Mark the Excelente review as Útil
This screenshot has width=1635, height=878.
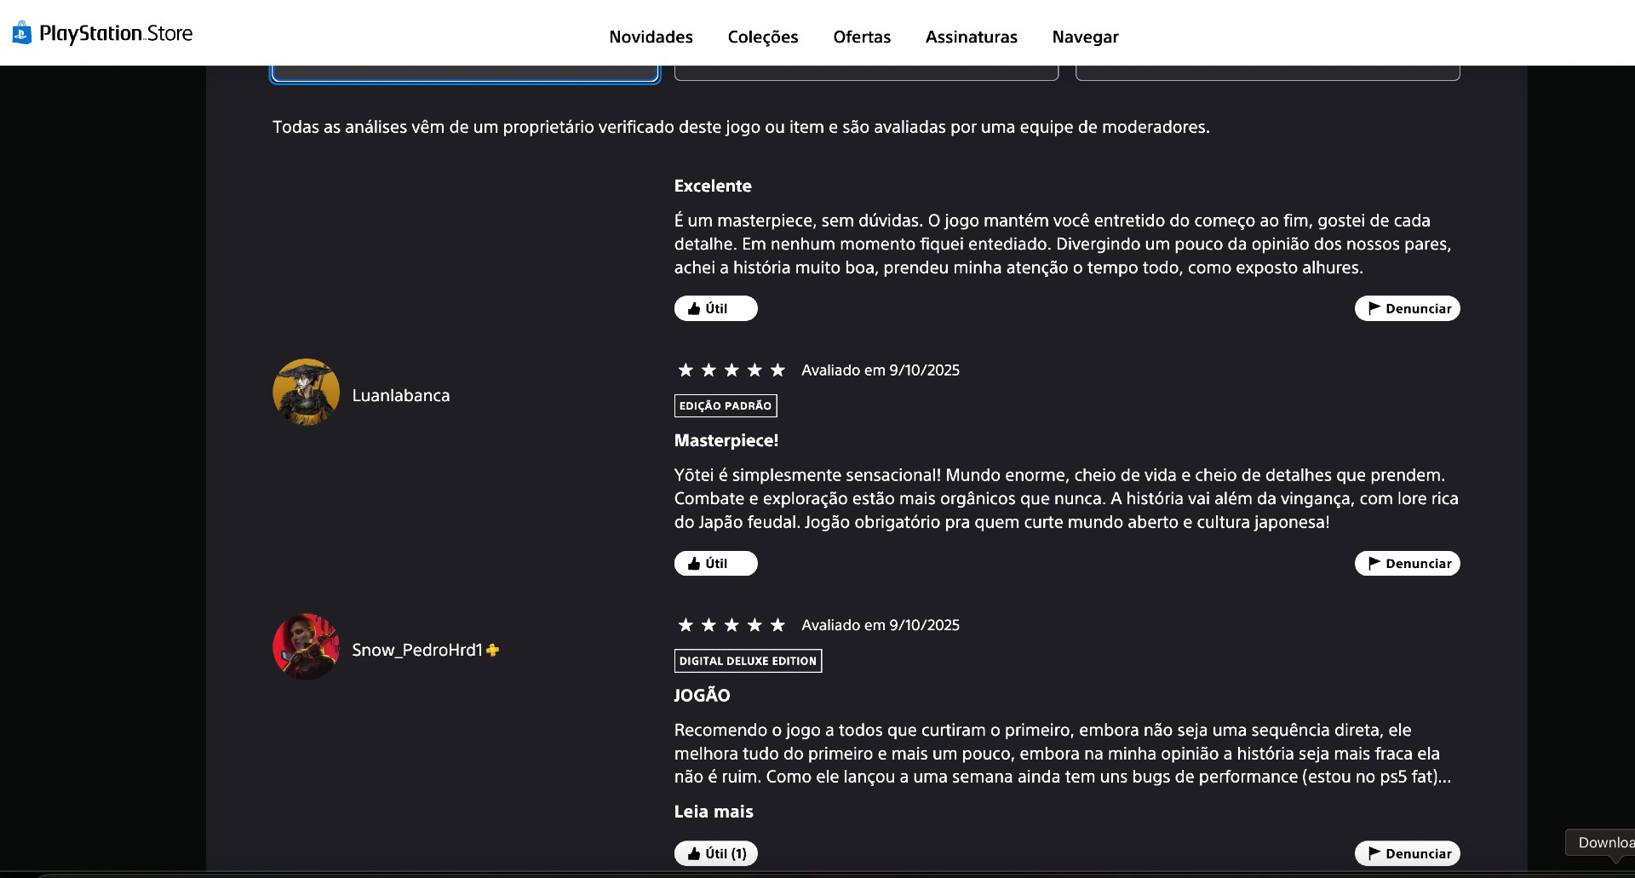[x=715, y=308]
